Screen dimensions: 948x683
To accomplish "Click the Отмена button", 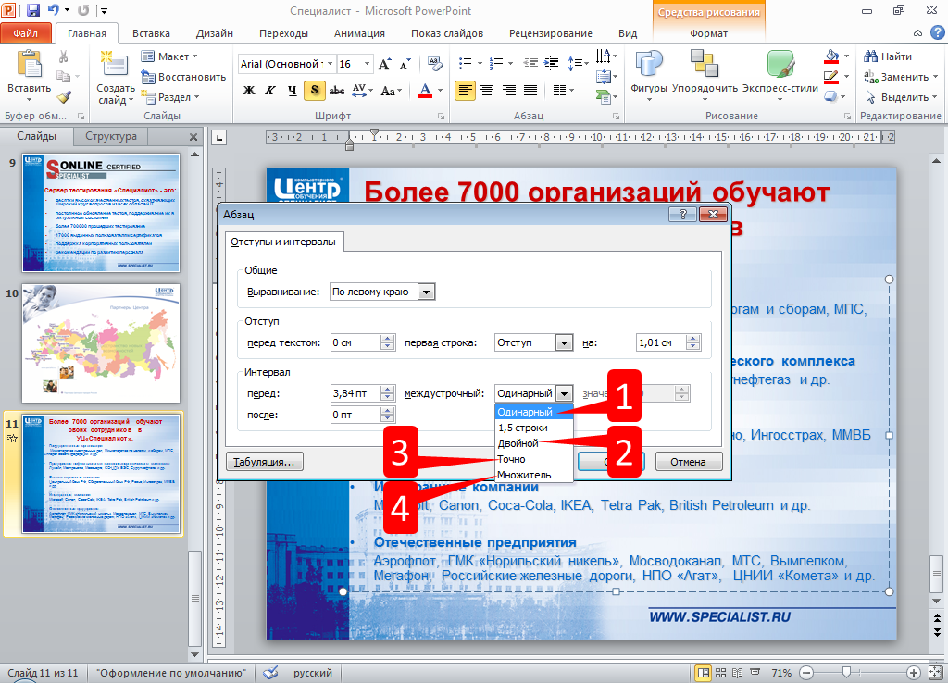I will pyautogui.click(x=688, y=461).
